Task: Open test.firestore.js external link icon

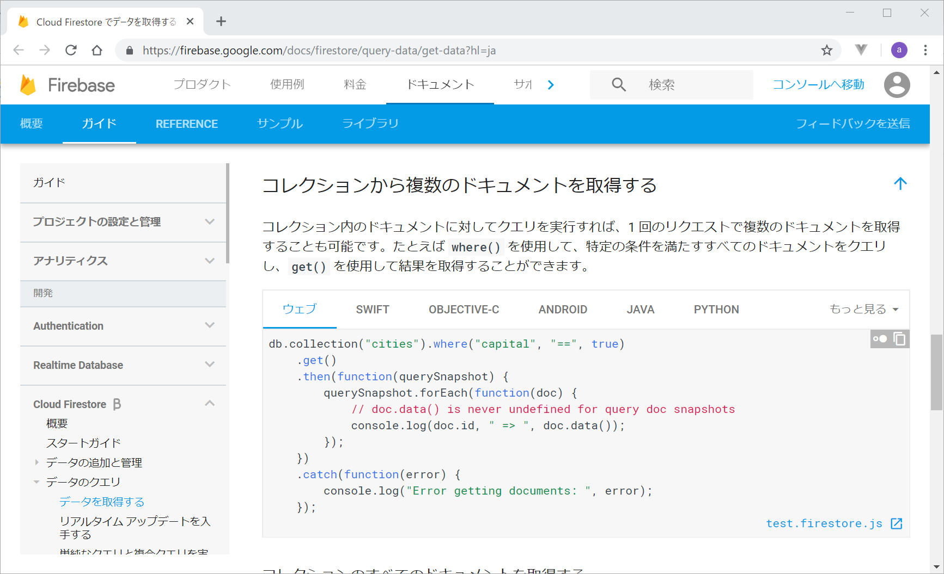Action: pos(896,523)
